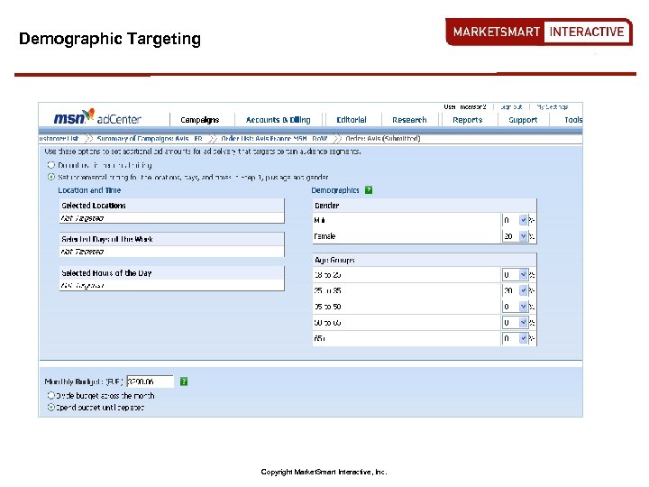This screenshot has height=487, width=649.
Task: Open the Support tab
Action: [523, 120]
